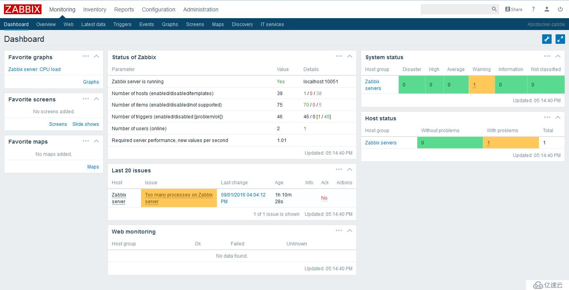Go to the Overview submenu tab
Viewport: 569px width, 290px height.
pos(46,24)
